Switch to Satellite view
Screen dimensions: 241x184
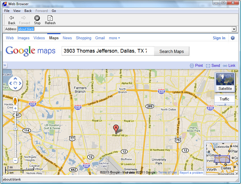pos(225,82)
